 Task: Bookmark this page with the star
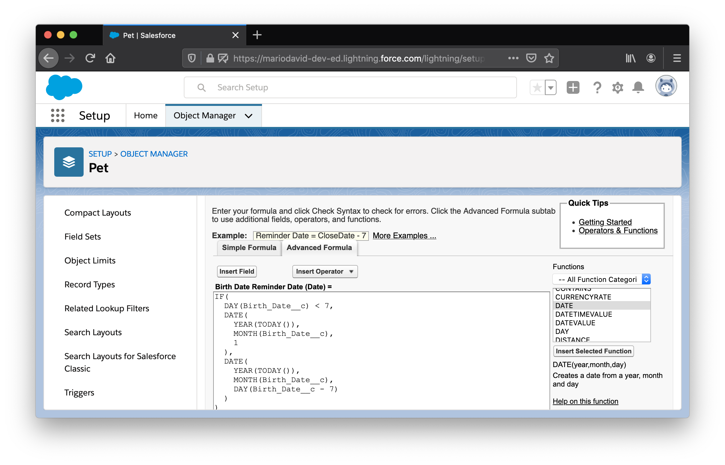549,58
